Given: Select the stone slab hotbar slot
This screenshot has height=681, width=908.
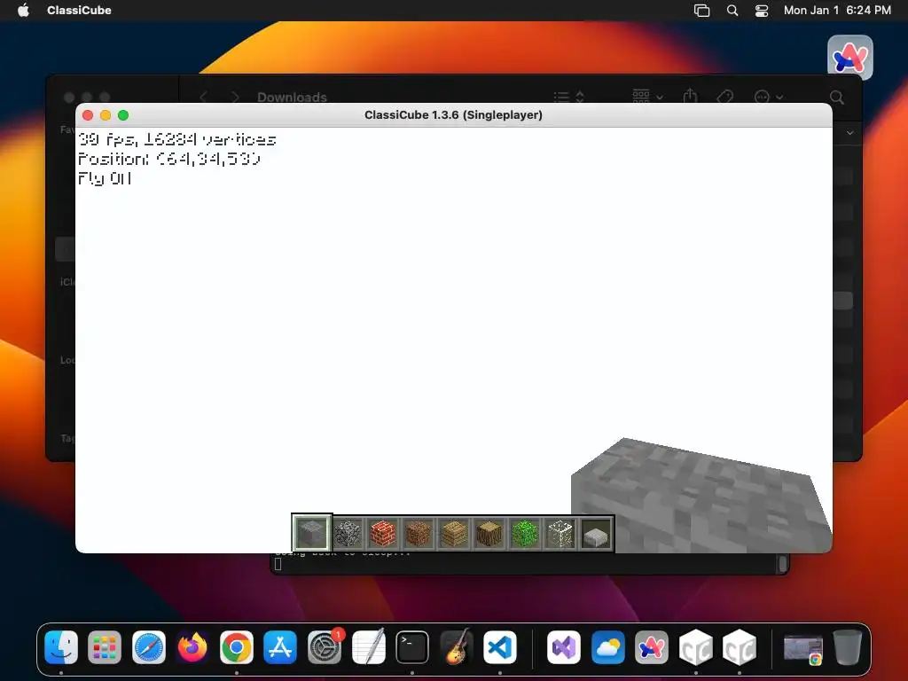Looking at the screenshot, I should 596,533.
